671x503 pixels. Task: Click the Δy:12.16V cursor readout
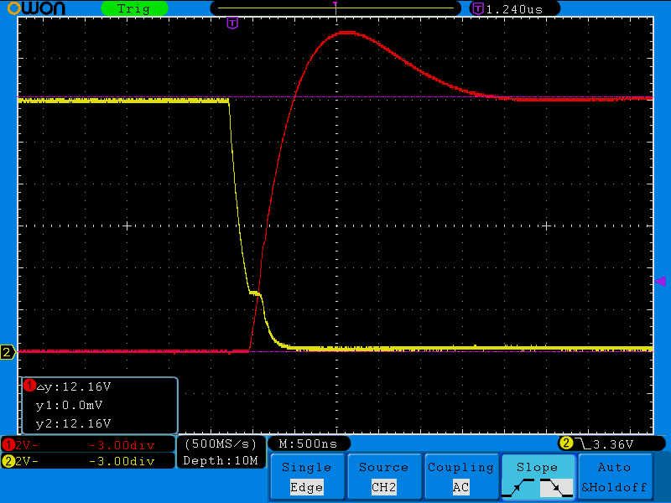coord(74,386)
